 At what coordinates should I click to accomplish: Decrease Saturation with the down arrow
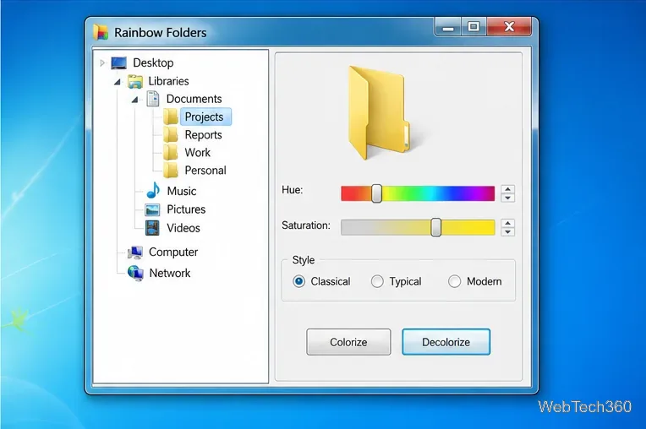507,231
